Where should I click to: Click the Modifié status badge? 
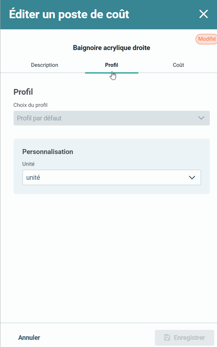coord(206,39)
